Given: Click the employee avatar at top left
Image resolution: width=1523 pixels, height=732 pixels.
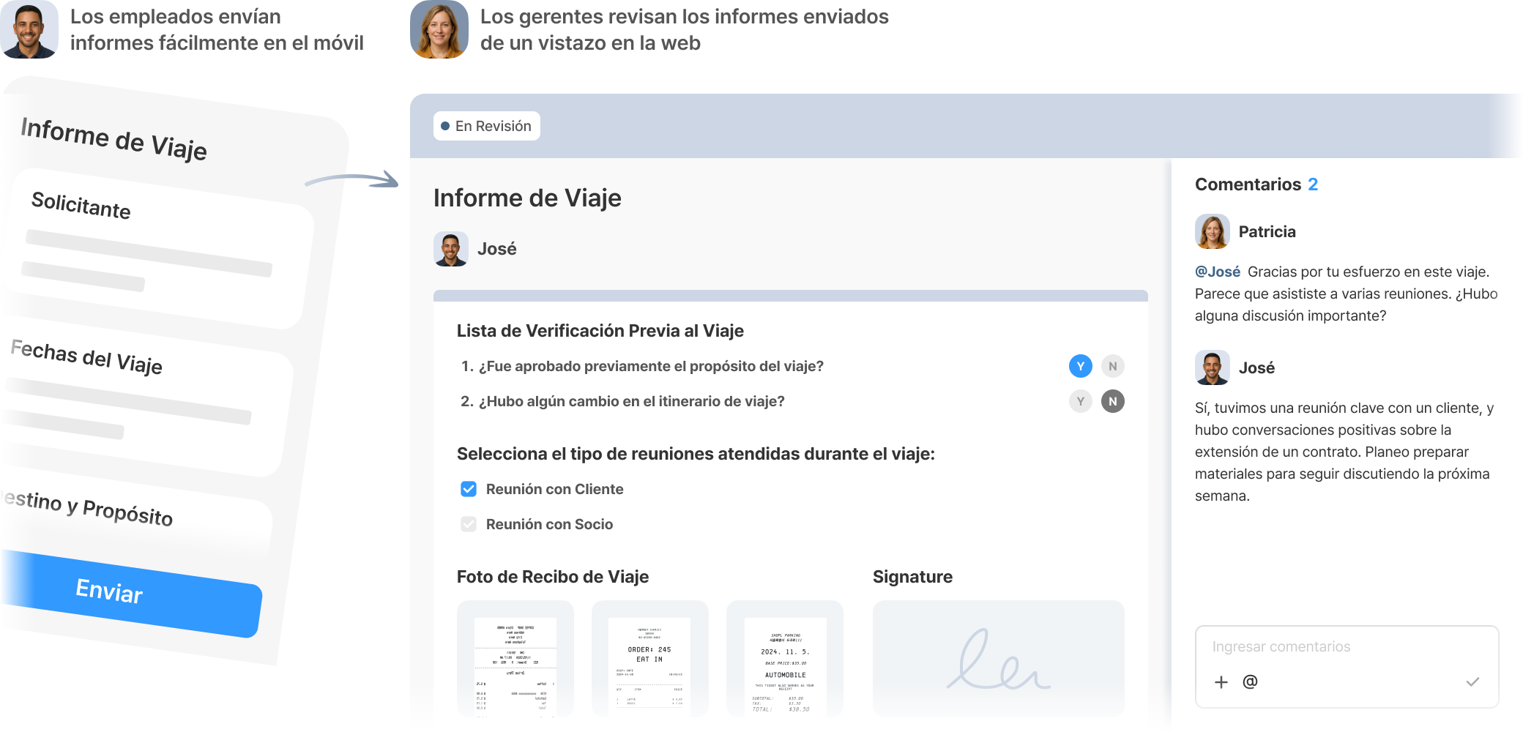Looking at the screenshot, I should click(29, 29).
